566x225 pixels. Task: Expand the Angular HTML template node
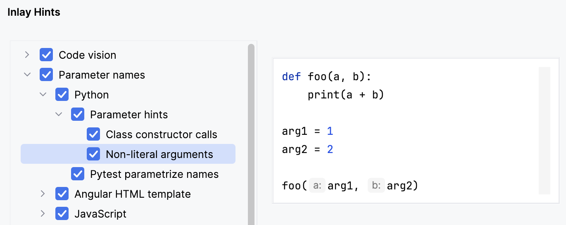[43, 194]
